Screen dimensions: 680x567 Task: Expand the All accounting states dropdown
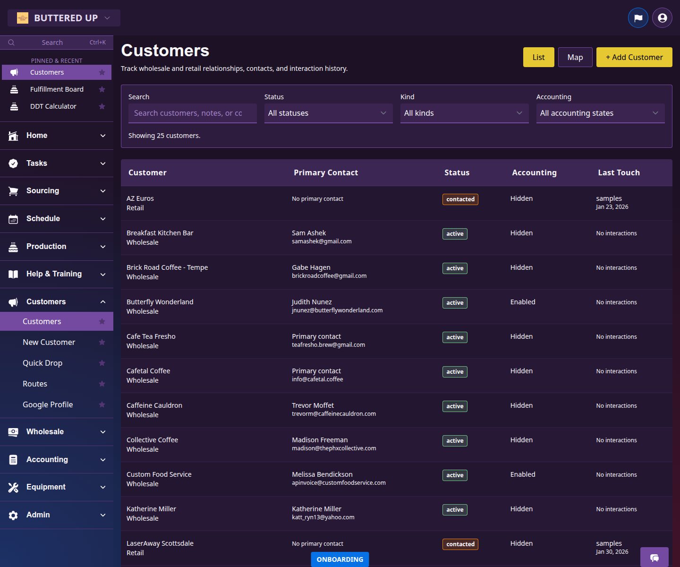click(x=600, y=113)
